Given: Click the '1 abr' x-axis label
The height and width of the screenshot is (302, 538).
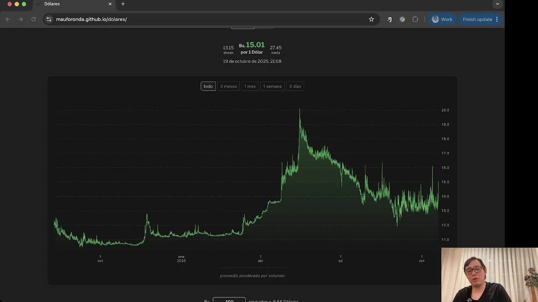Looking at the screenshot, I should (261, 259).
